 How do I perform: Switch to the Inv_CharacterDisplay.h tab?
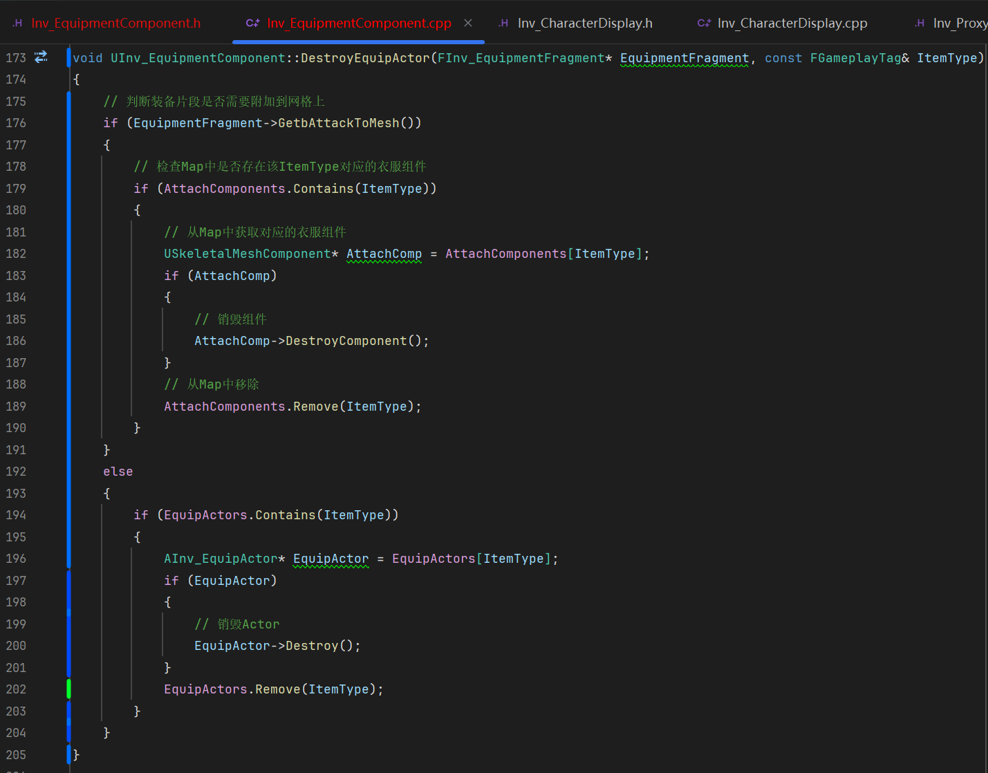585,23
